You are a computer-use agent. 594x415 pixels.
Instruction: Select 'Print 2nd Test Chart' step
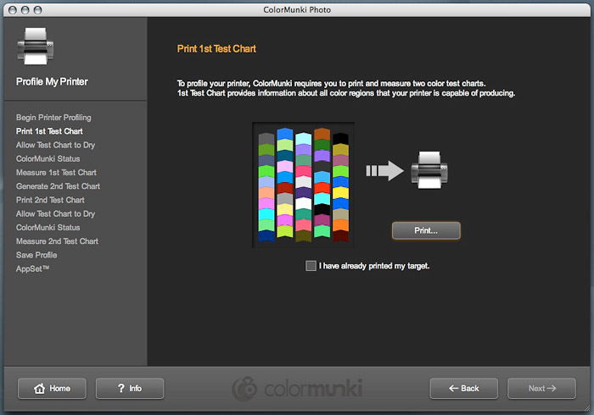point(50,200)
